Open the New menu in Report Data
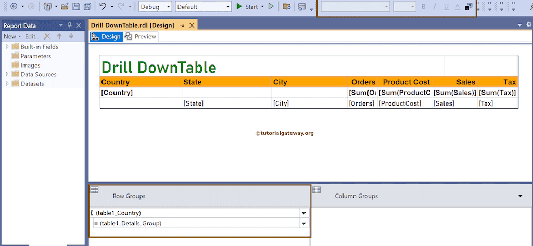This screenshot has height=246, width=533. click(12, 36)
